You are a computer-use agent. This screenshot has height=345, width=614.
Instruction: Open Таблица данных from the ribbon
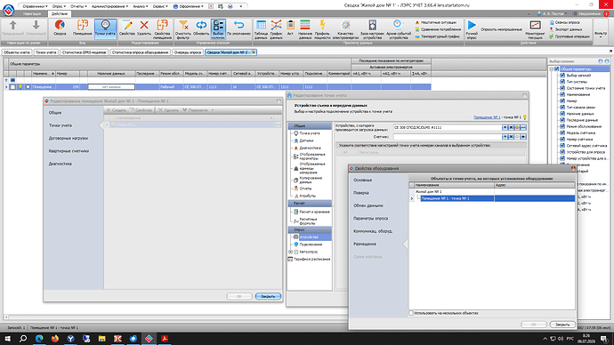tap(261, 25)
